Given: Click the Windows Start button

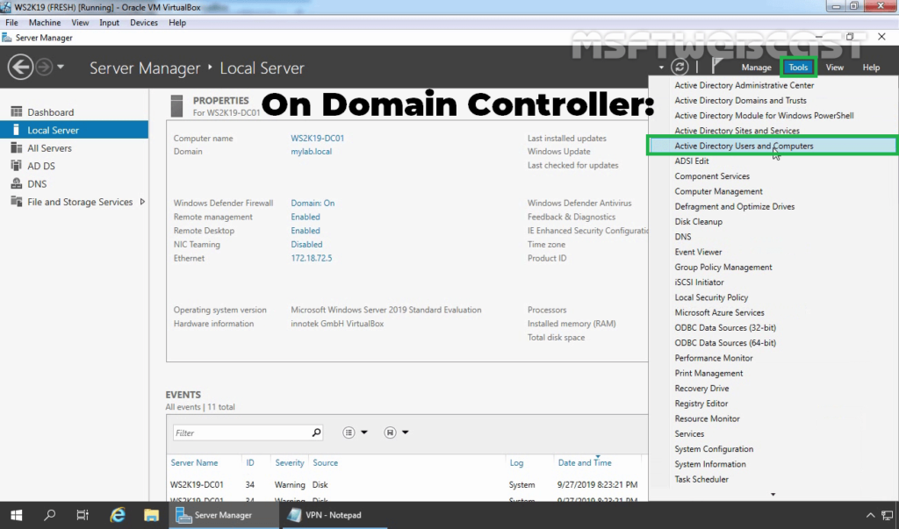Looking at the screenshot, I should (x=16, y=515).
